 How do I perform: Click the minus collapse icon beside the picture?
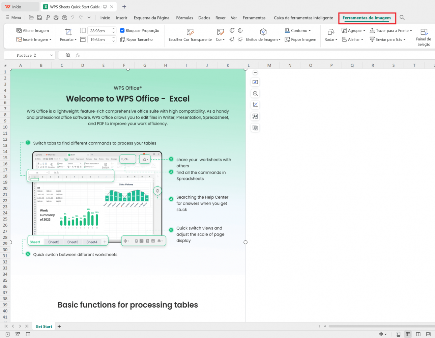pyautogui.click(x=255, y=73)
